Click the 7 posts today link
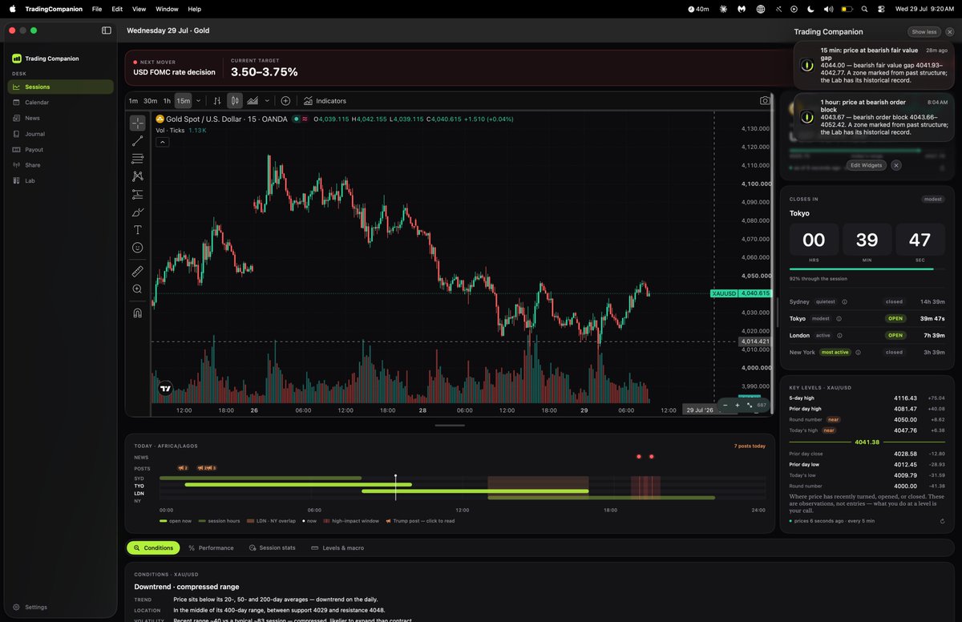The image size is (962, 622). tap(750, 446)
